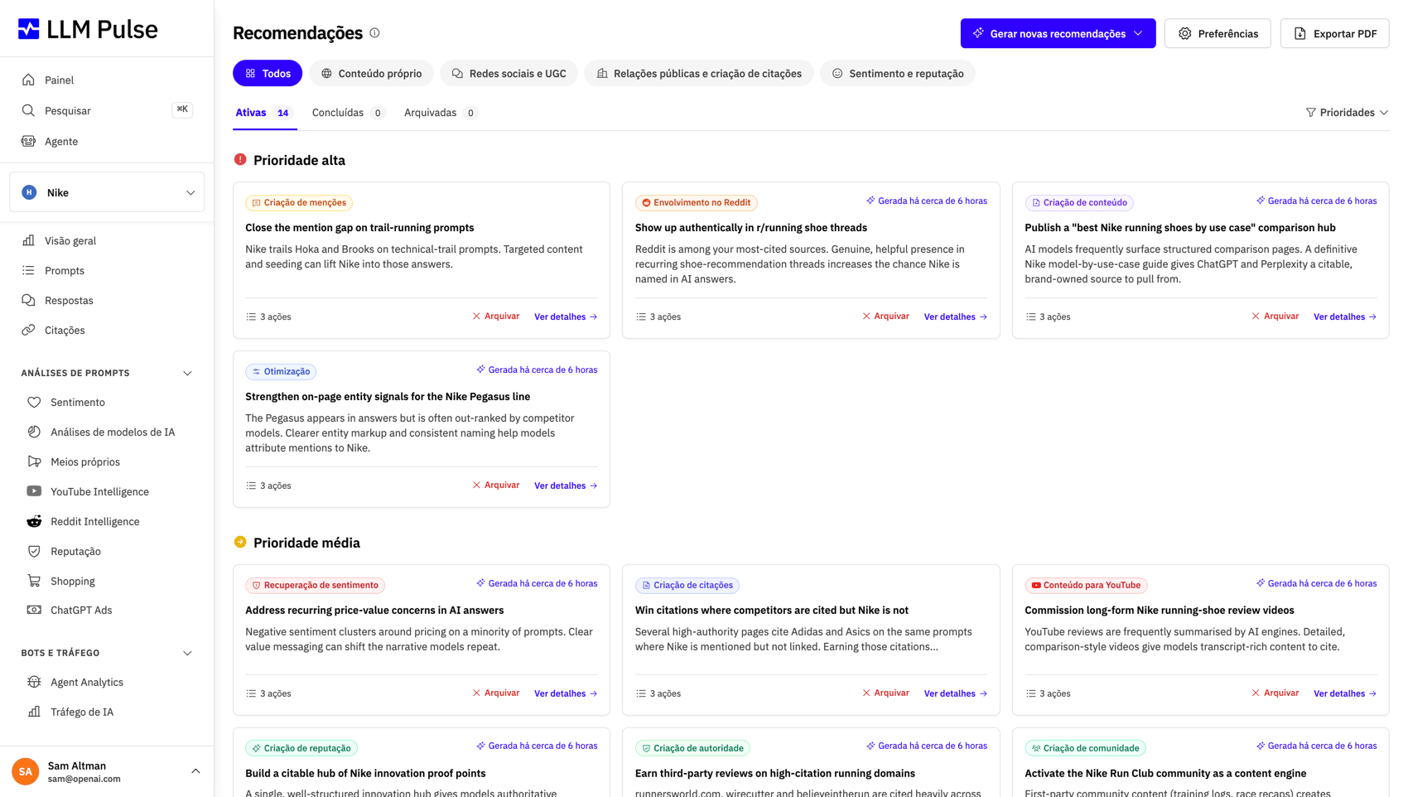Select the Ativas tab
1408x797 pixels.
click(x=264, y=113)
